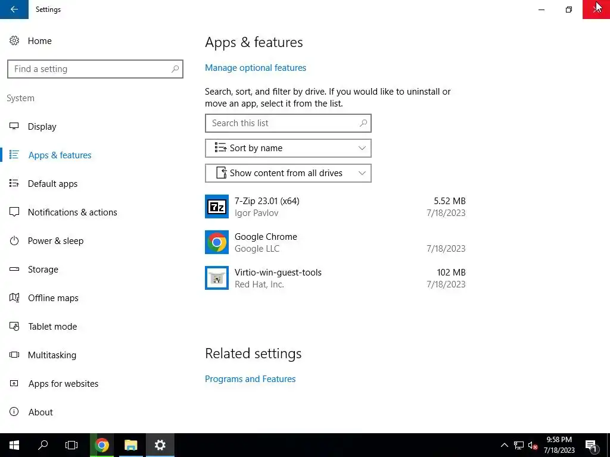The height and width of the screenshot is (457, 610).
Task: Click the Virtio-win-guest-tools icon
Action: click(x=217, y=278)
